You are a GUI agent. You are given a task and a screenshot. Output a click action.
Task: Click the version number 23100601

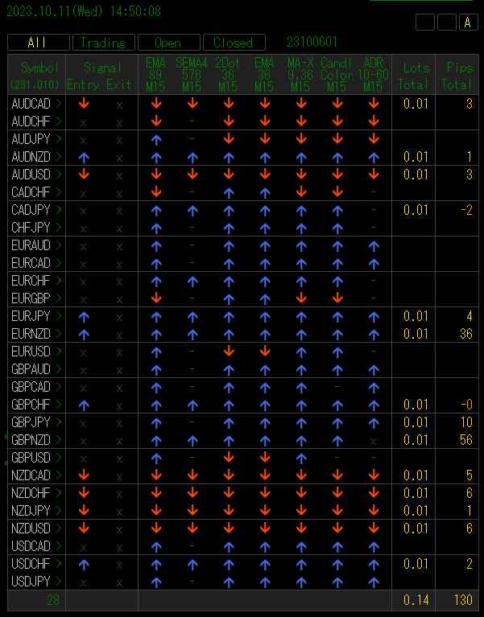point(312,42)
